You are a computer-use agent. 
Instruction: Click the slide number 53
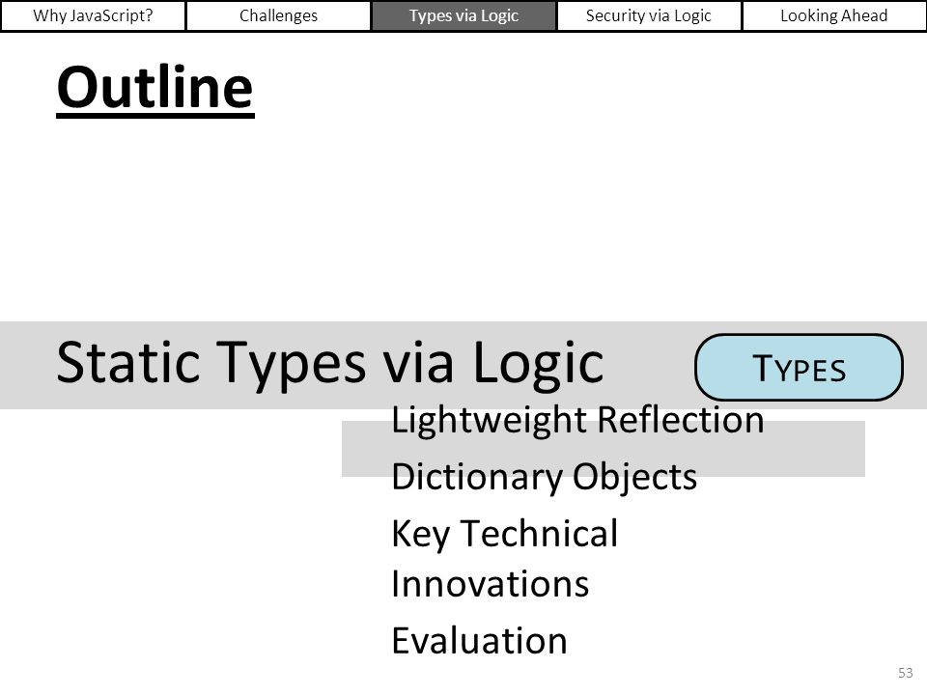click(x=905, y=673)
